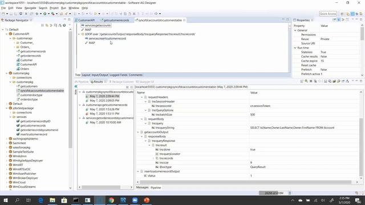Open the New icon's dropdown arrow
365x205 pixels.
[7, 14]
